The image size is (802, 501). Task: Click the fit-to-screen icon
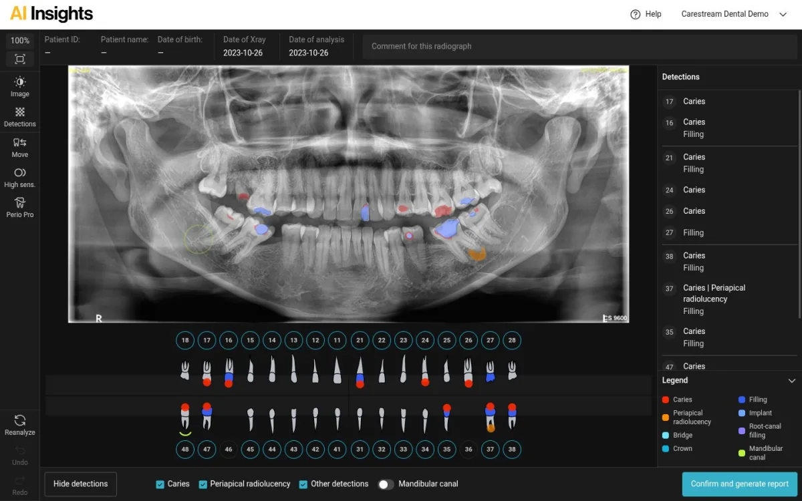tap(20, 59)
